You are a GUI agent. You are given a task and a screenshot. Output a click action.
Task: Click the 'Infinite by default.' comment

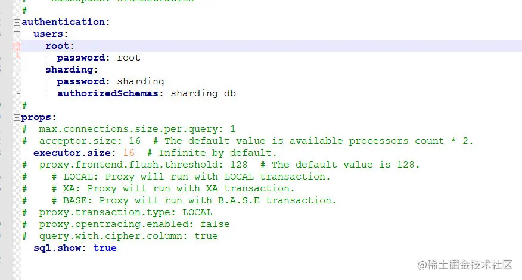click(x=212, y=153)
